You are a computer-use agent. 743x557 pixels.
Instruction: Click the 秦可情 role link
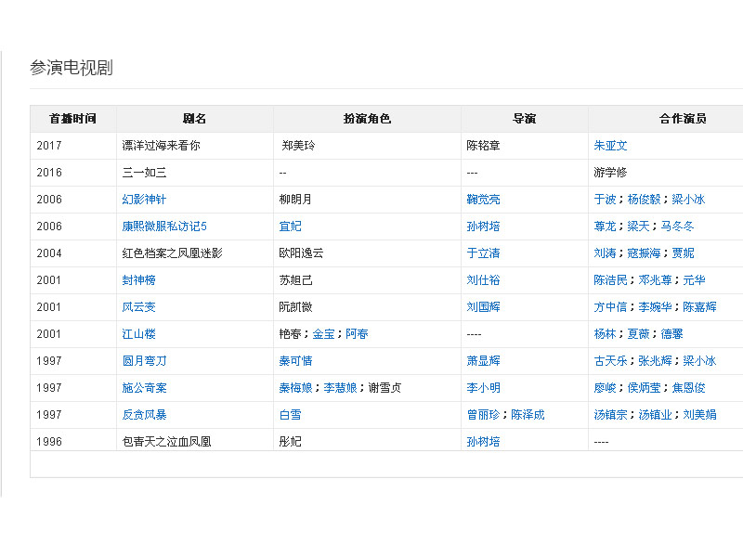pos(295,361)
